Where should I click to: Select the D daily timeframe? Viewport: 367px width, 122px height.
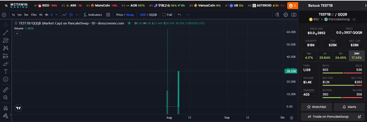(x=52, y=15)
